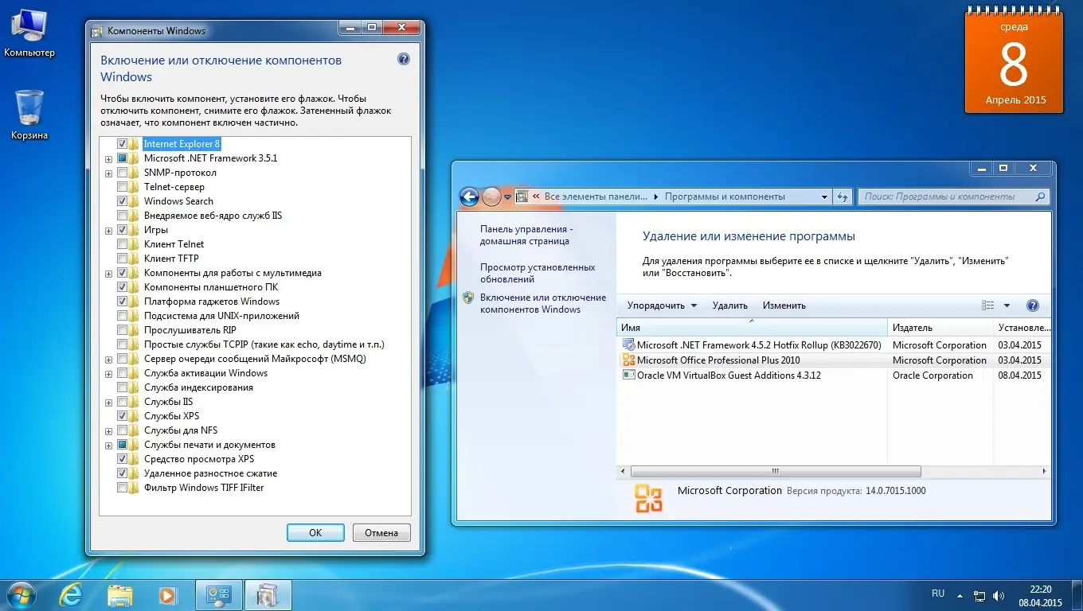This screenshot has height=611, width=1083.
Task: Uncheck the Службы XPS checkbox
Action: pos(123,416)
